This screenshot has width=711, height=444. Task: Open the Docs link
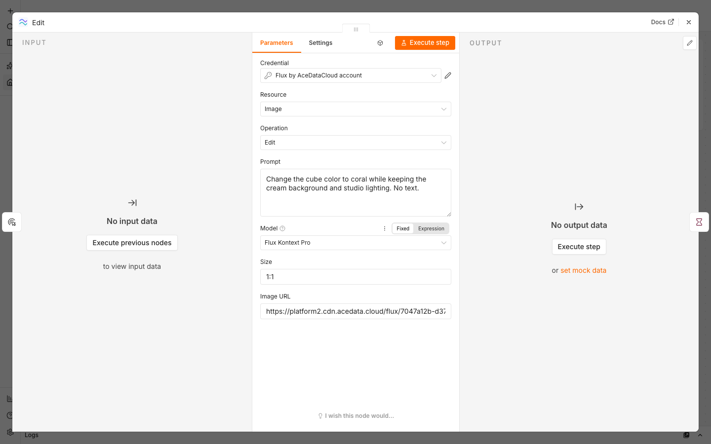pyautogui.click(x=662, y=22)
